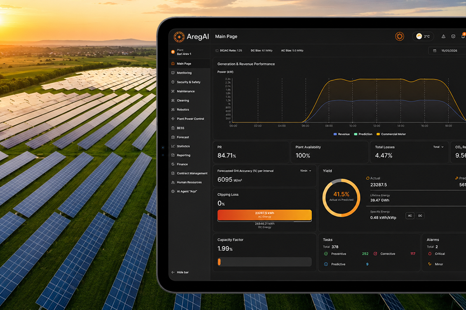Click the BESS battery icon
Screen dimensions: 466x310
173,128
